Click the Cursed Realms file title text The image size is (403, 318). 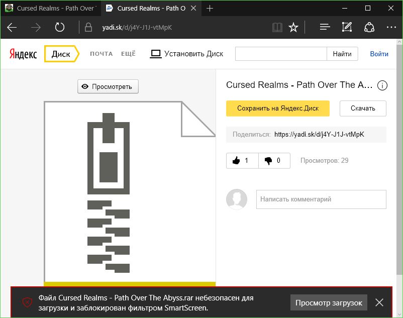pos(299,85)
